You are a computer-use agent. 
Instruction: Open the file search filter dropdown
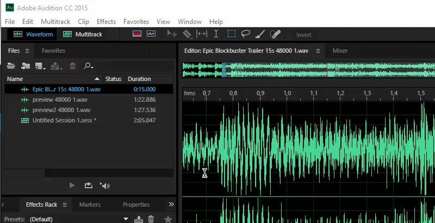(x=89, y=66)
